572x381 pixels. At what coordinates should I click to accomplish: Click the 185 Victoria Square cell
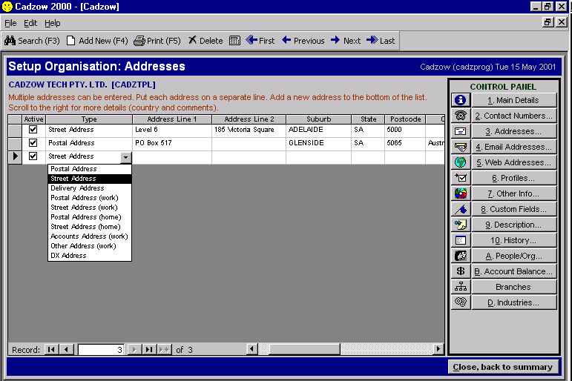[x=249, y=130]
